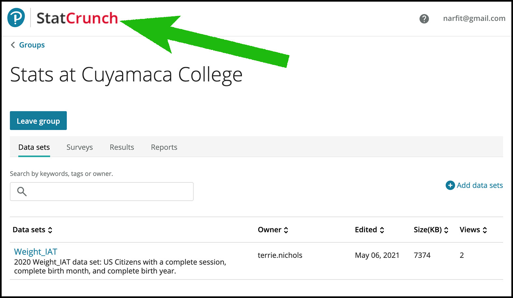This screenshot has height=298, width=513.
Task: Go back to the Groups page
Action: click(32, 45)
